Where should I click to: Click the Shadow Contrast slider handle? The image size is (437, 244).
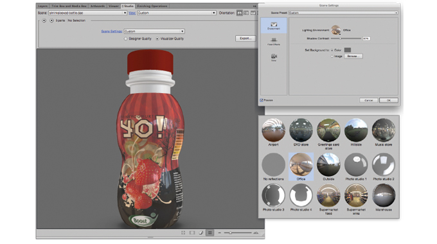tap(341, 39)
